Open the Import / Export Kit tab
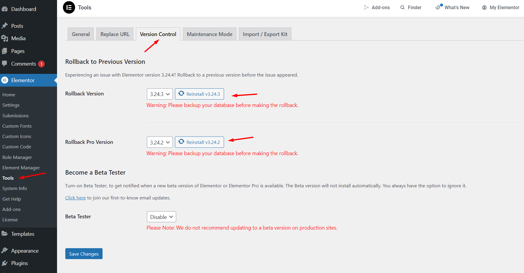524x273 pixels. pyautogui.click(x=265, y=34)
